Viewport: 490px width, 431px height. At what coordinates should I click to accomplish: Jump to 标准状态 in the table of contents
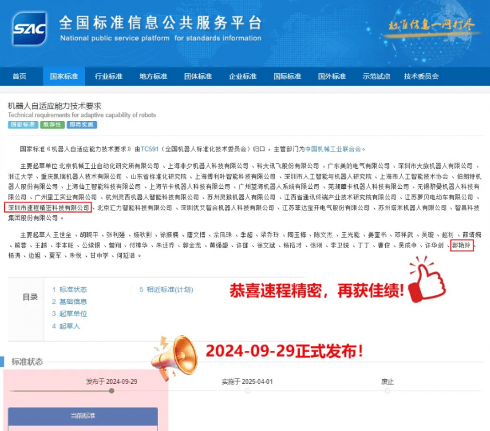[73, 290]
